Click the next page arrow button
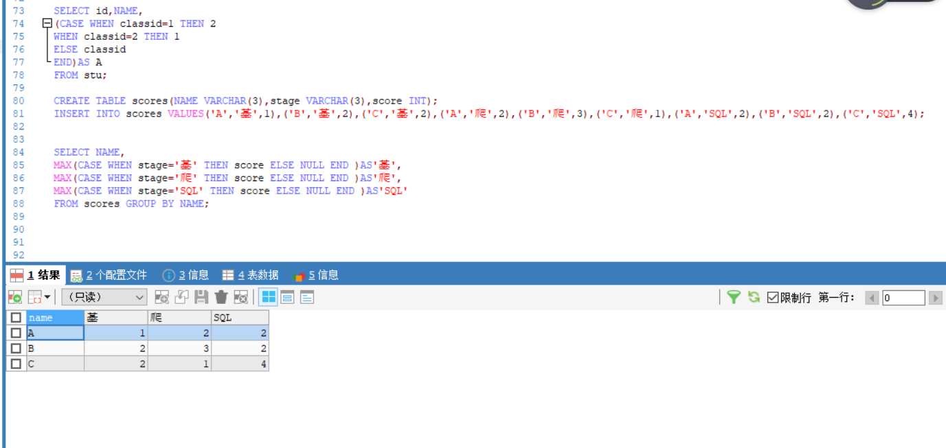 coord(935,298)
